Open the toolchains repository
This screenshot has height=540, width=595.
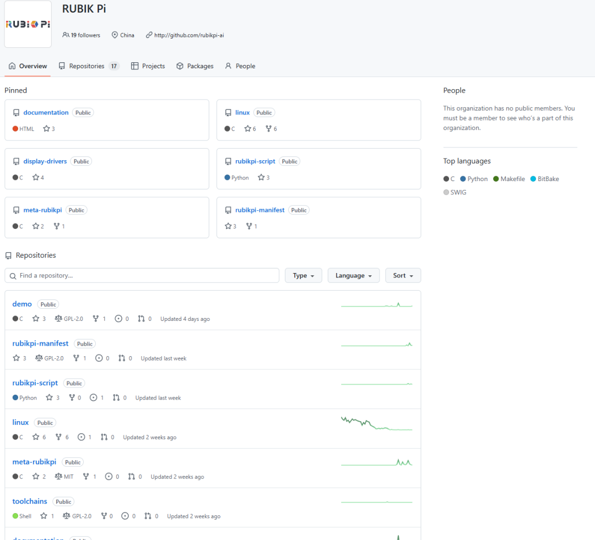[30, 501]
